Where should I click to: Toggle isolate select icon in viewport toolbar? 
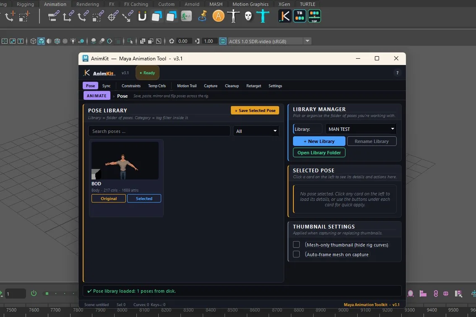click(130, 41)
